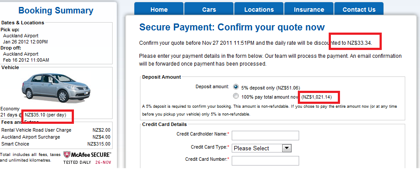Screen dimensions: 420x169
Task: Select the 5% deposit only option
Action: tap(236, 87)
